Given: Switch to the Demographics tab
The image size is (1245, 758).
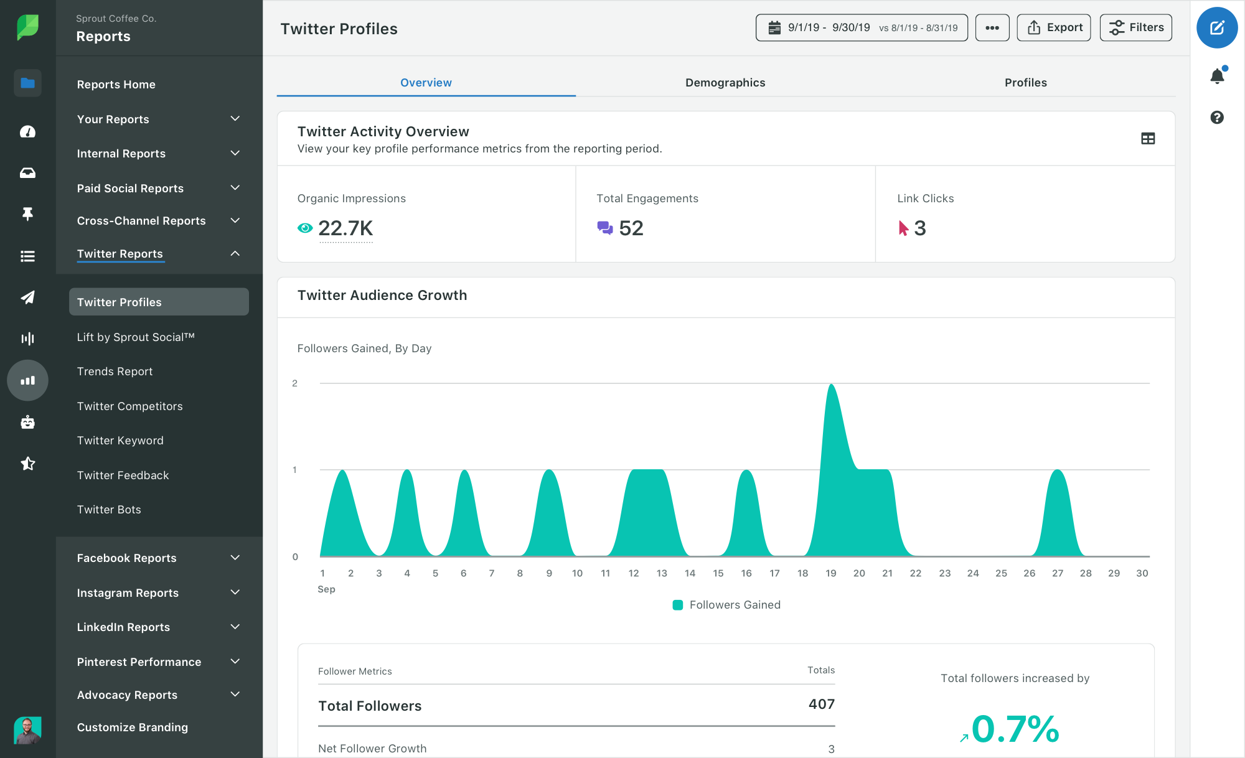Looking at the screenshot, I should tap(725, 82).
